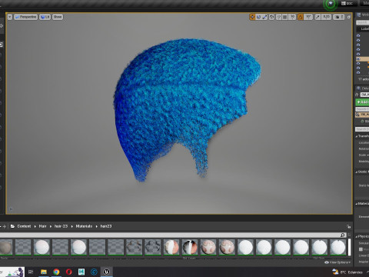369x277 pixels.
Task: Toggle the checkbox under the Physics section
Action: click(x=361, y=249)
